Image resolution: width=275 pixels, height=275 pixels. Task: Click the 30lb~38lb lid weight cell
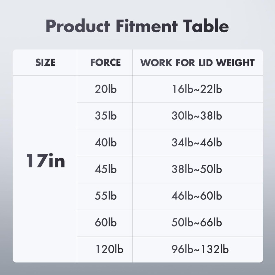point(197,116)
